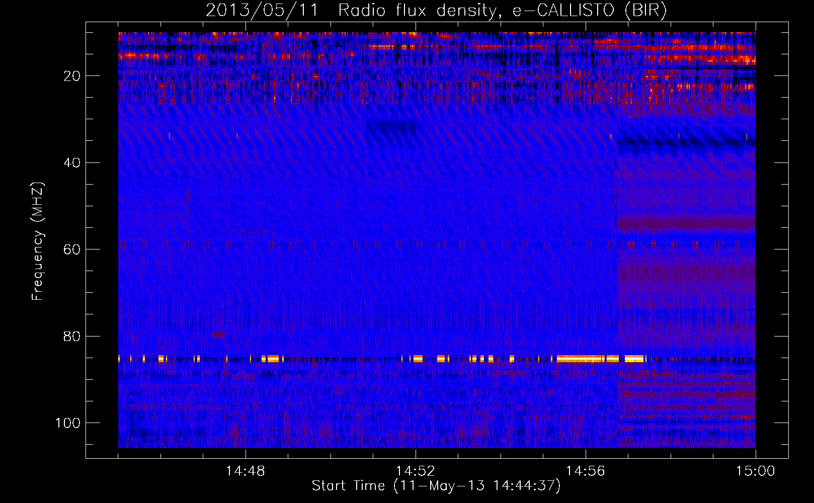814x503 pixels.
Task: Click the frequency tick label '80'
Action: point(72,336)
